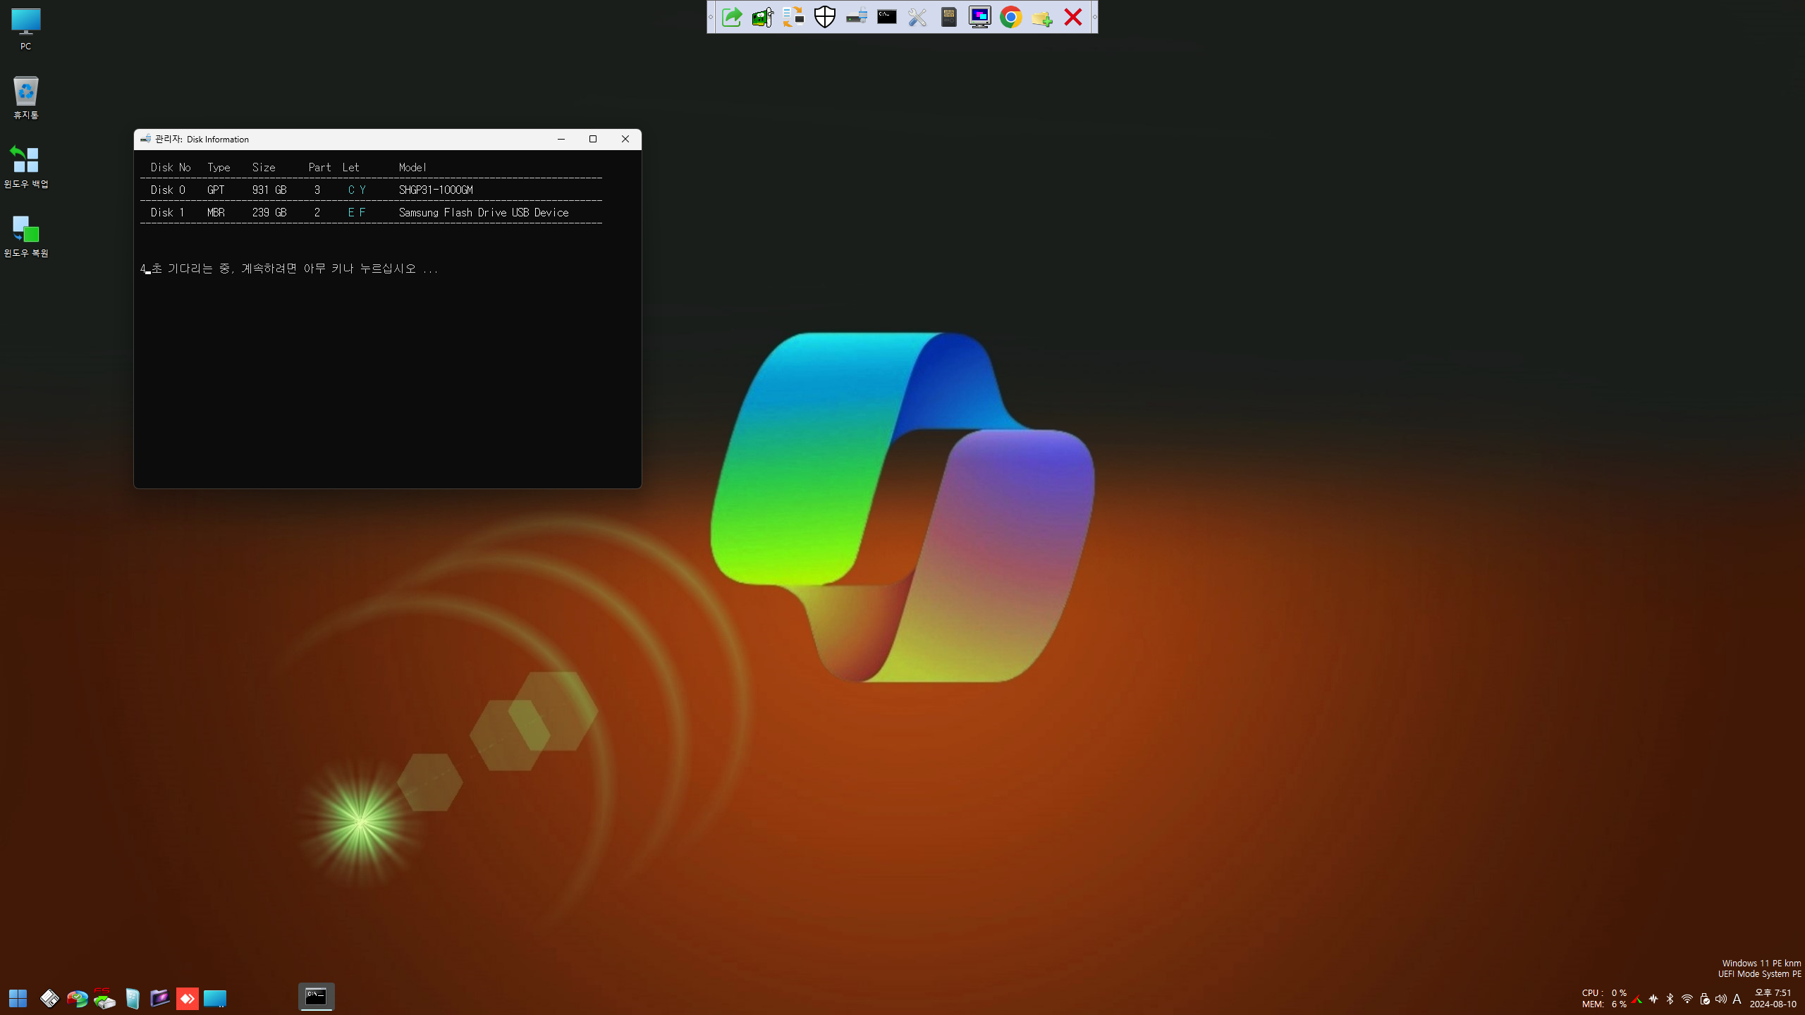Select the running command prompt taskbar button
This screenshot has height=1015, width=1805.
(x=316, y=997)
